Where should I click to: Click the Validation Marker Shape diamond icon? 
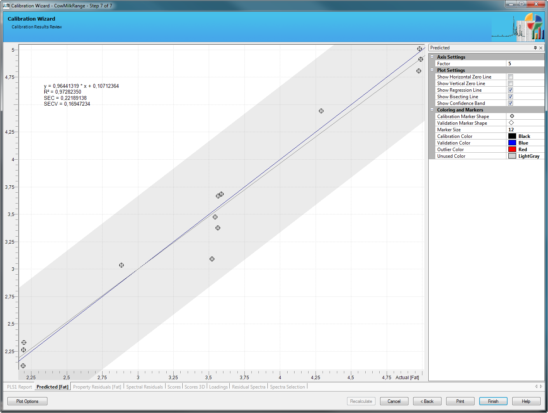(x=511, y=123)
